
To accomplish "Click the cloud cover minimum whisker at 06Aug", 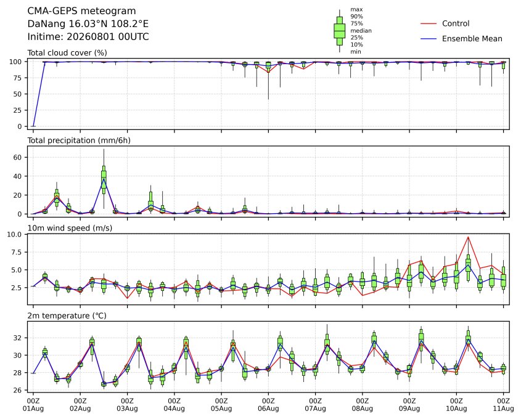I will 268,84.
